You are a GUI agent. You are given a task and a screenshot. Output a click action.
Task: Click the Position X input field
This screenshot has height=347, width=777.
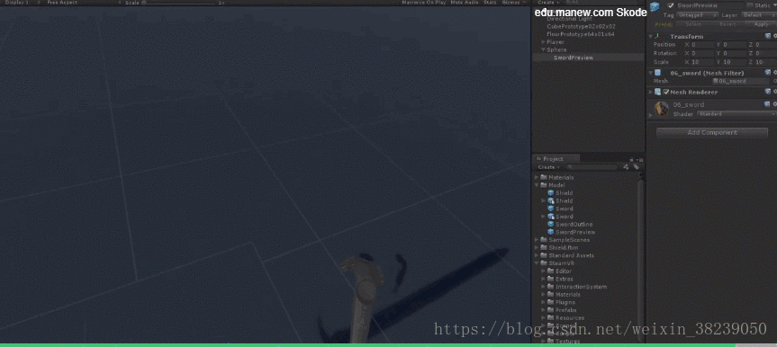coord(703,45)
